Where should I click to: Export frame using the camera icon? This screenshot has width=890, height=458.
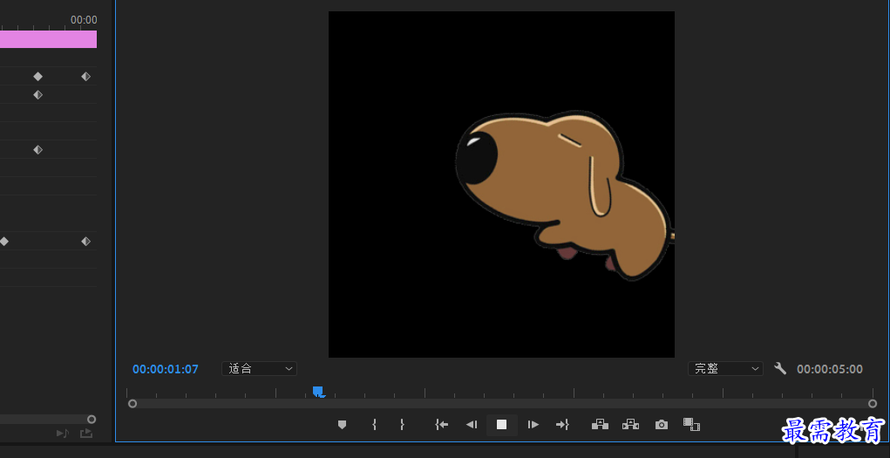(x=662, y=425)
